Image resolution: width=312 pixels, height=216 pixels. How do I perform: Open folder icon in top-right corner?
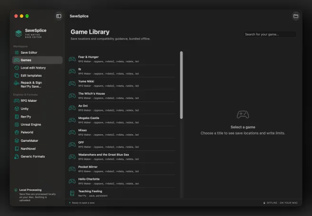[x=296, y=16]
